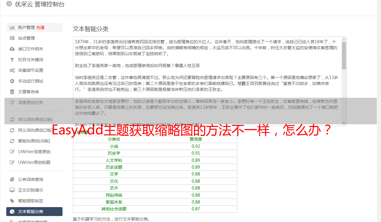This screenshot has height=222, width=381.
Task: Go to 公有词库查询
Action: tap(34, 179)
